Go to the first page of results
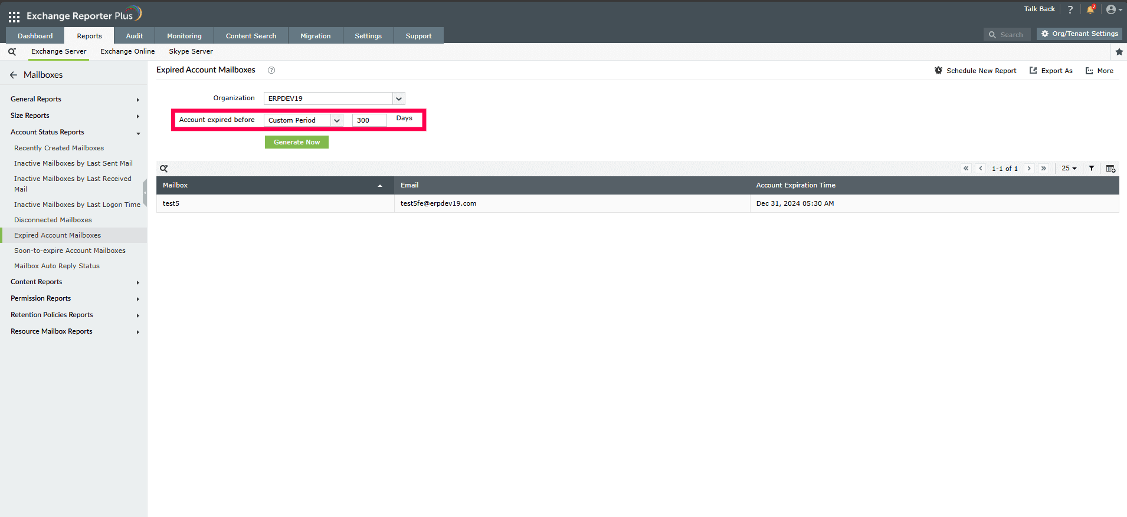 [966, 169]
